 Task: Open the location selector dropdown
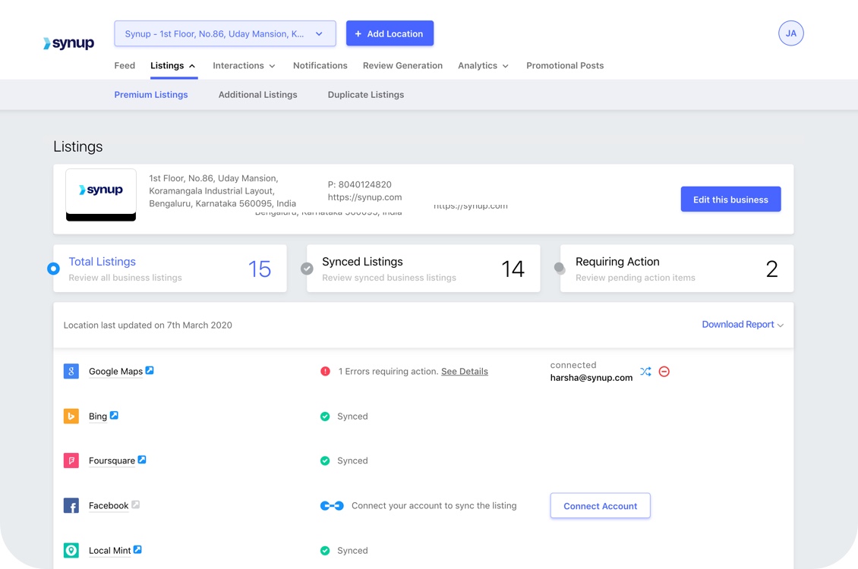tap(225, 33)
